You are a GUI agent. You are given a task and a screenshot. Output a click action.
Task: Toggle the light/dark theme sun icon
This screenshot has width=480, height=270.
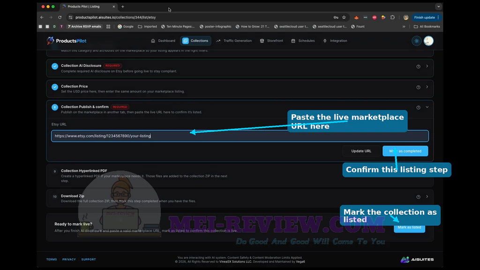[x=417, y=41]
